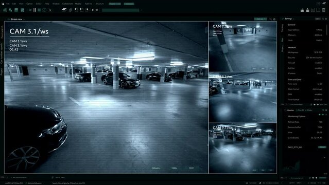Image resolution: width=329 pixels, height=185 pixels.
Task: Open the Add-ins menu
Action: click(x=89, y=4)
